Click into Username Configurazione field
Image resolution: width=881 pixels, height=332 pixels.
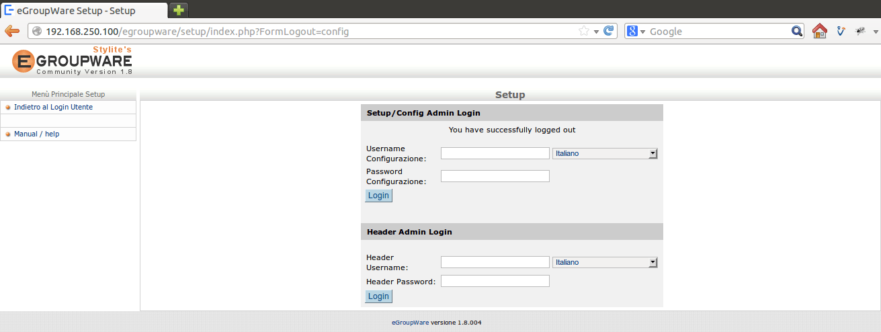[x=495, y=153]
